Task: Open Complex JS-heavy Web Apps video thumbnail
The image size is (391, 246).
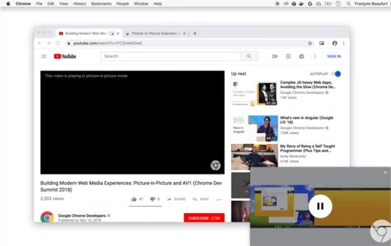Action: tap(254, 93)
